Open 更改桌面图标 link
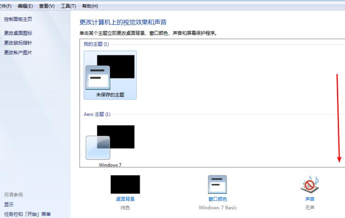 coord(18,33)
